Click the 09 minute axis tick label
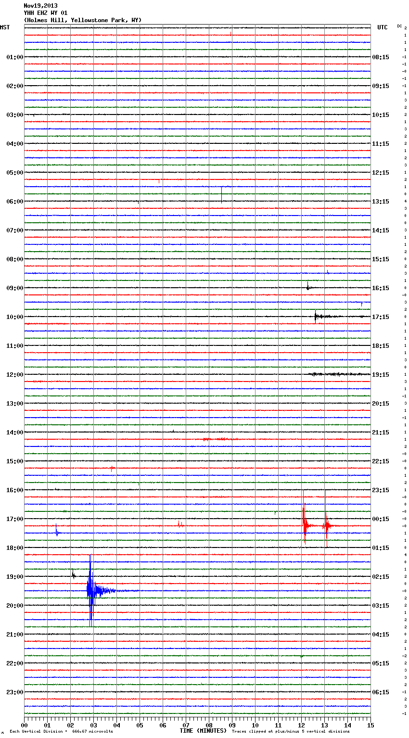 pyautogui.click(x=232, y=725)
